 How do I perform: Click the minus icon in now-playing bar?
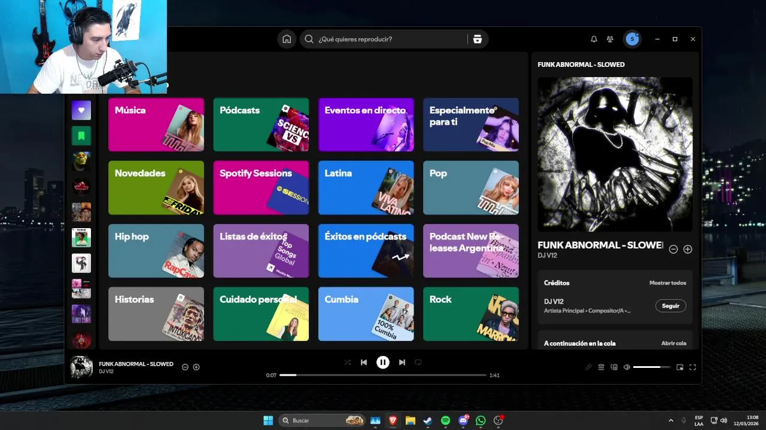click(185, 367)
